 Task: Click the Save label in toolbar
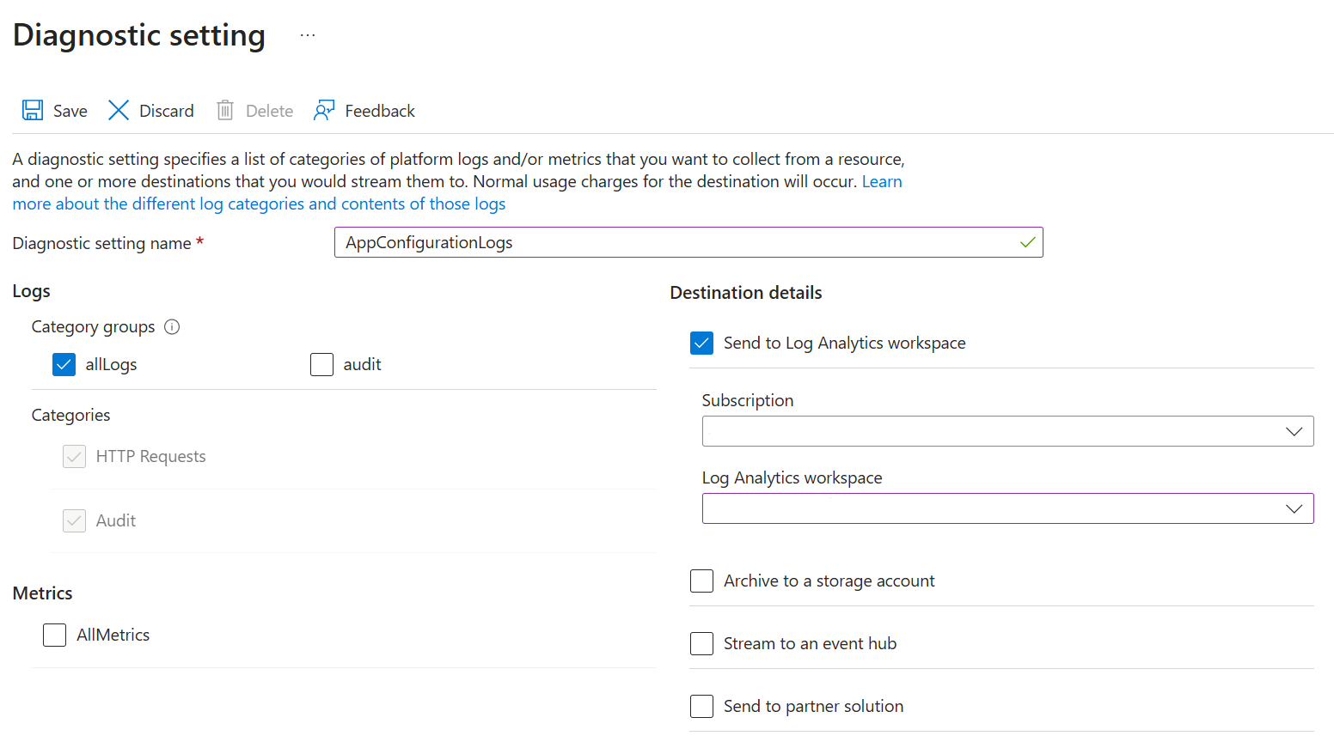(x=70, y=112)
